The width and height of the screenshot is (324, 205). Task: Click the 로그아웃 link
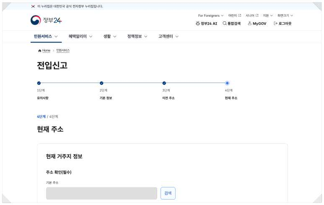point(285,23)
